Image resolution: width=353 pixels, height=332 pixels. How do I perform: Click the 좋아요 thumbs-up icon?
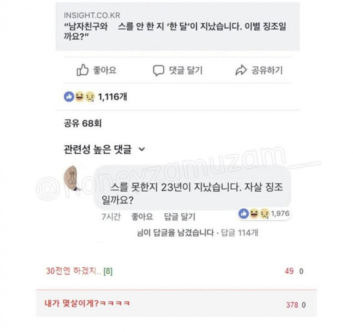pyautogui.click(x=83, y=71)
